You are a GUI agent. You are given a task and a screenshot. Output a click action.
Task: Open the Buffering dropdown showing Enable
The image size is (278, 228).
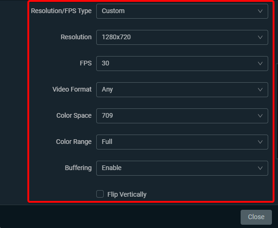click(x=182, y=168)
